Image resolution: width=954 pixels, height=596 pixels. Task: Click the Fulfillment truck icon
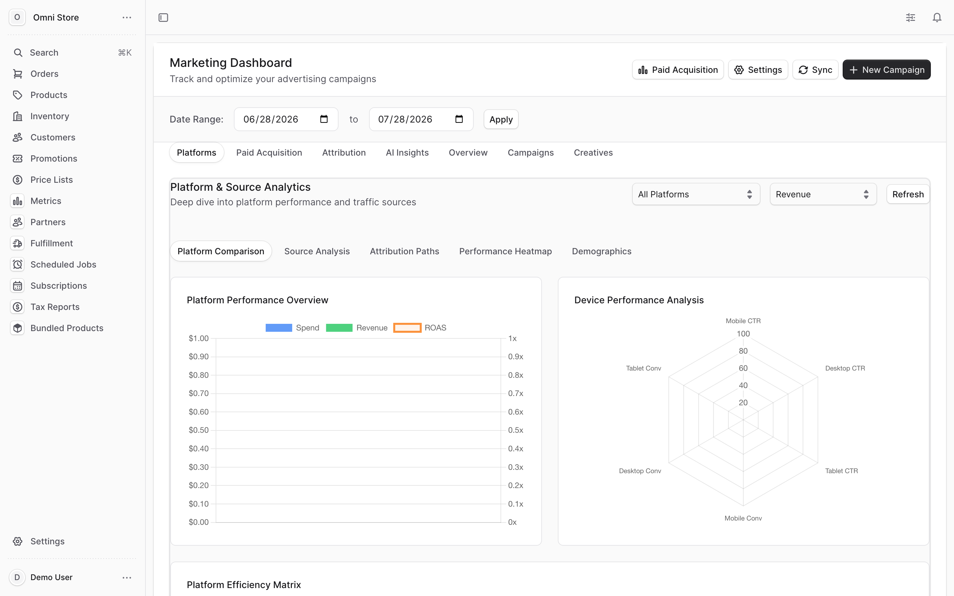click(18, 243)
